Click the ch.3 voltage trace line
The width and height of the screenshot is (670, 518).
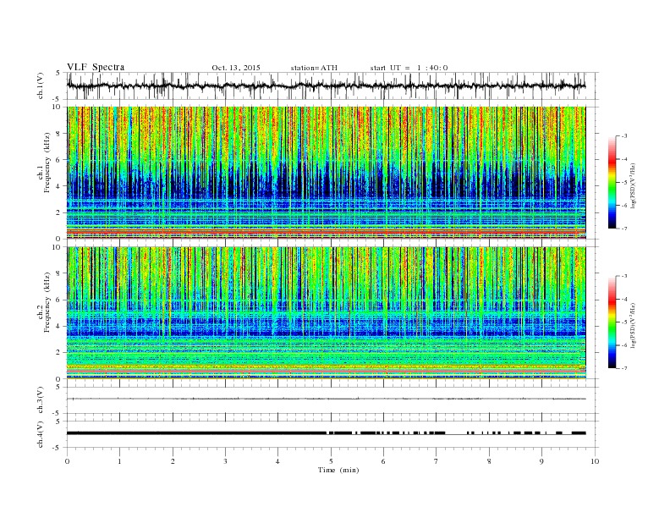(x=326, y=399)
